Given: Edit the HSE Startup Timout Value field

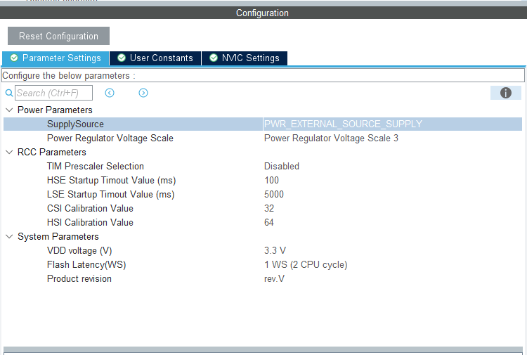Looking at the screenshot, I should click(x=272, y=181).
